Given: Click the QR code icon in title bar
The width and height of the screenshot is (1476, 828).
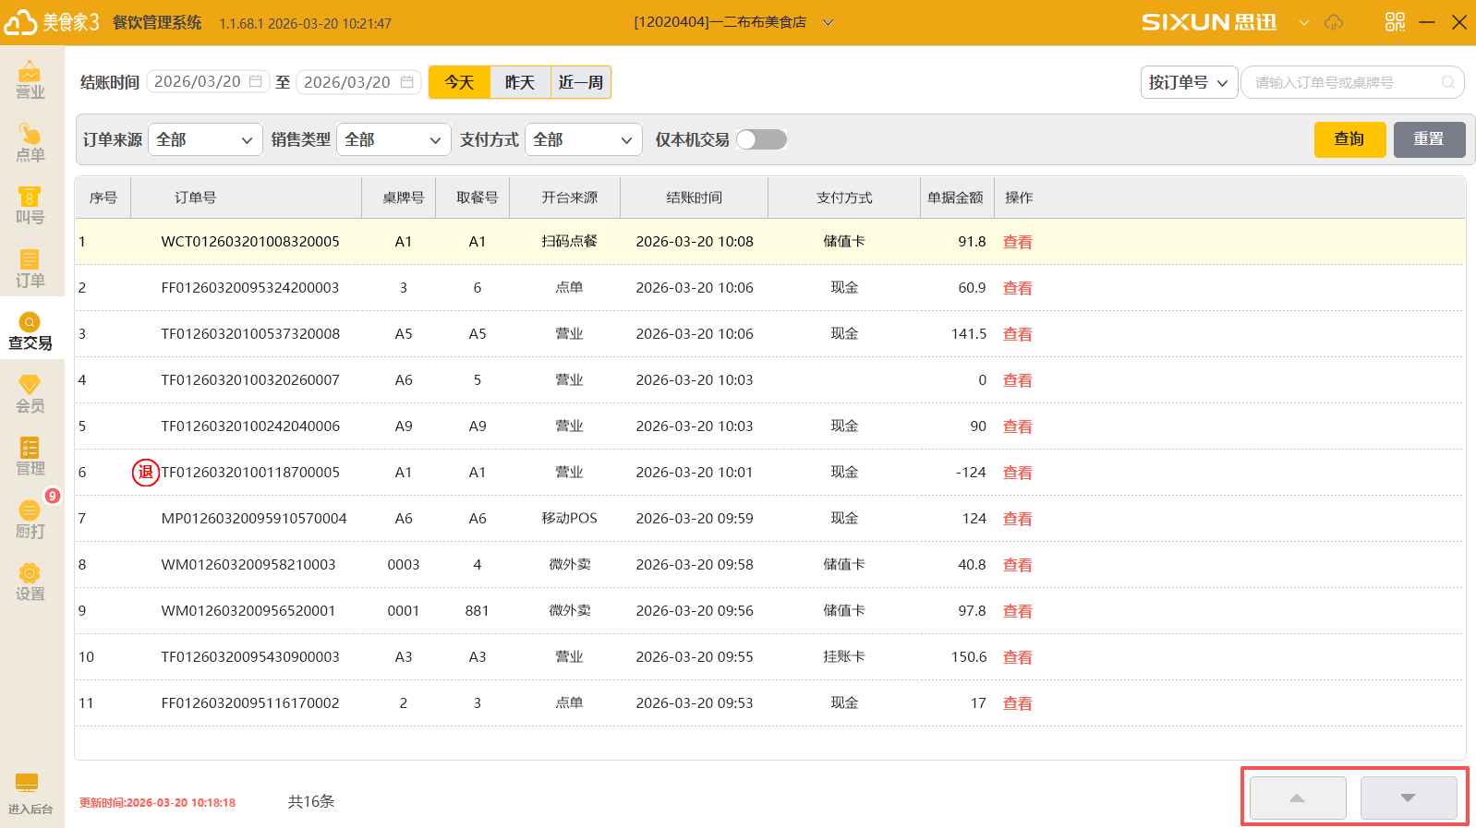Looking at the screenshot, I should [x=1395, y=22].
